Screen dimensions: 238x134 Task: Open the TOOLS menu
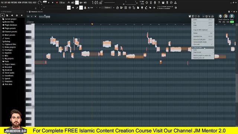(x=30, y=3)
